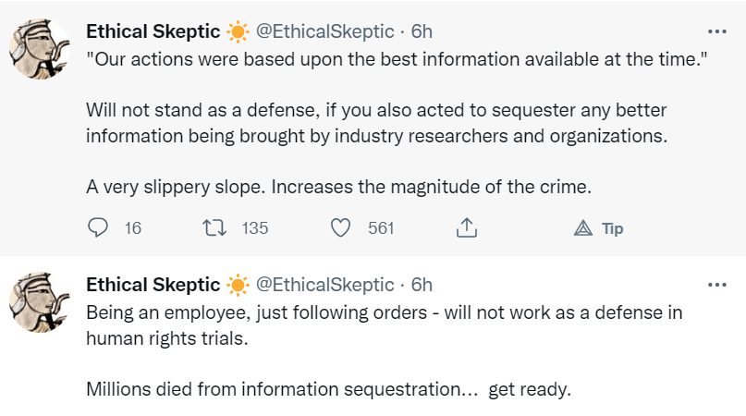
Task: Open the first tweet's 6h timestamp
Action: [422, 31]
